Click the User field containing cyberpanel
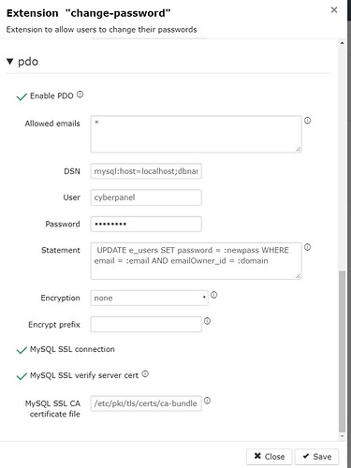 [146, 197]
